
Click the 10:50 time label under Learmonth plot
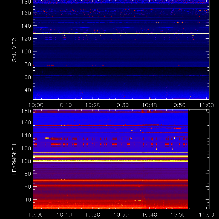pyautogui.click(x=178, y=215)
